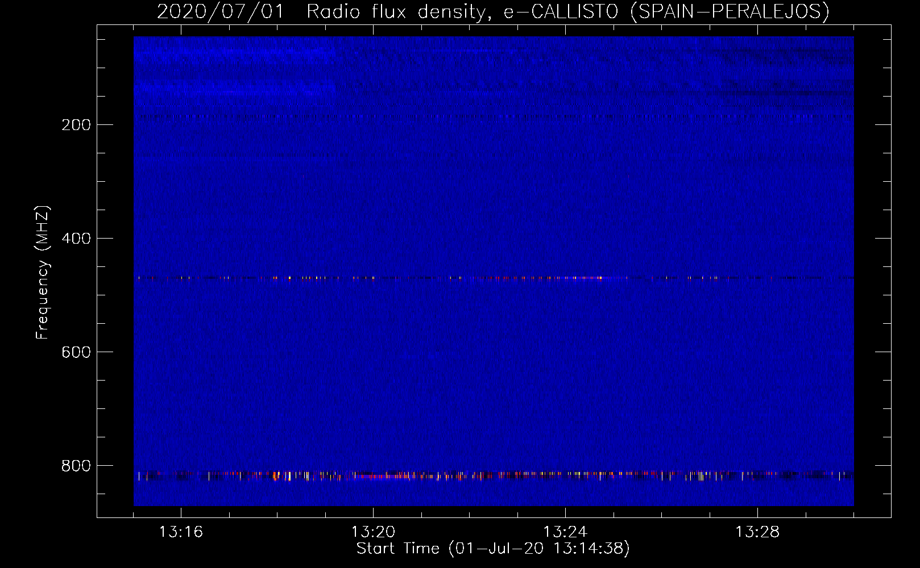Click the 13:16 time tick label
This screenshot has width=920, height=568.
pyautogui.click(x=181, y=532)
